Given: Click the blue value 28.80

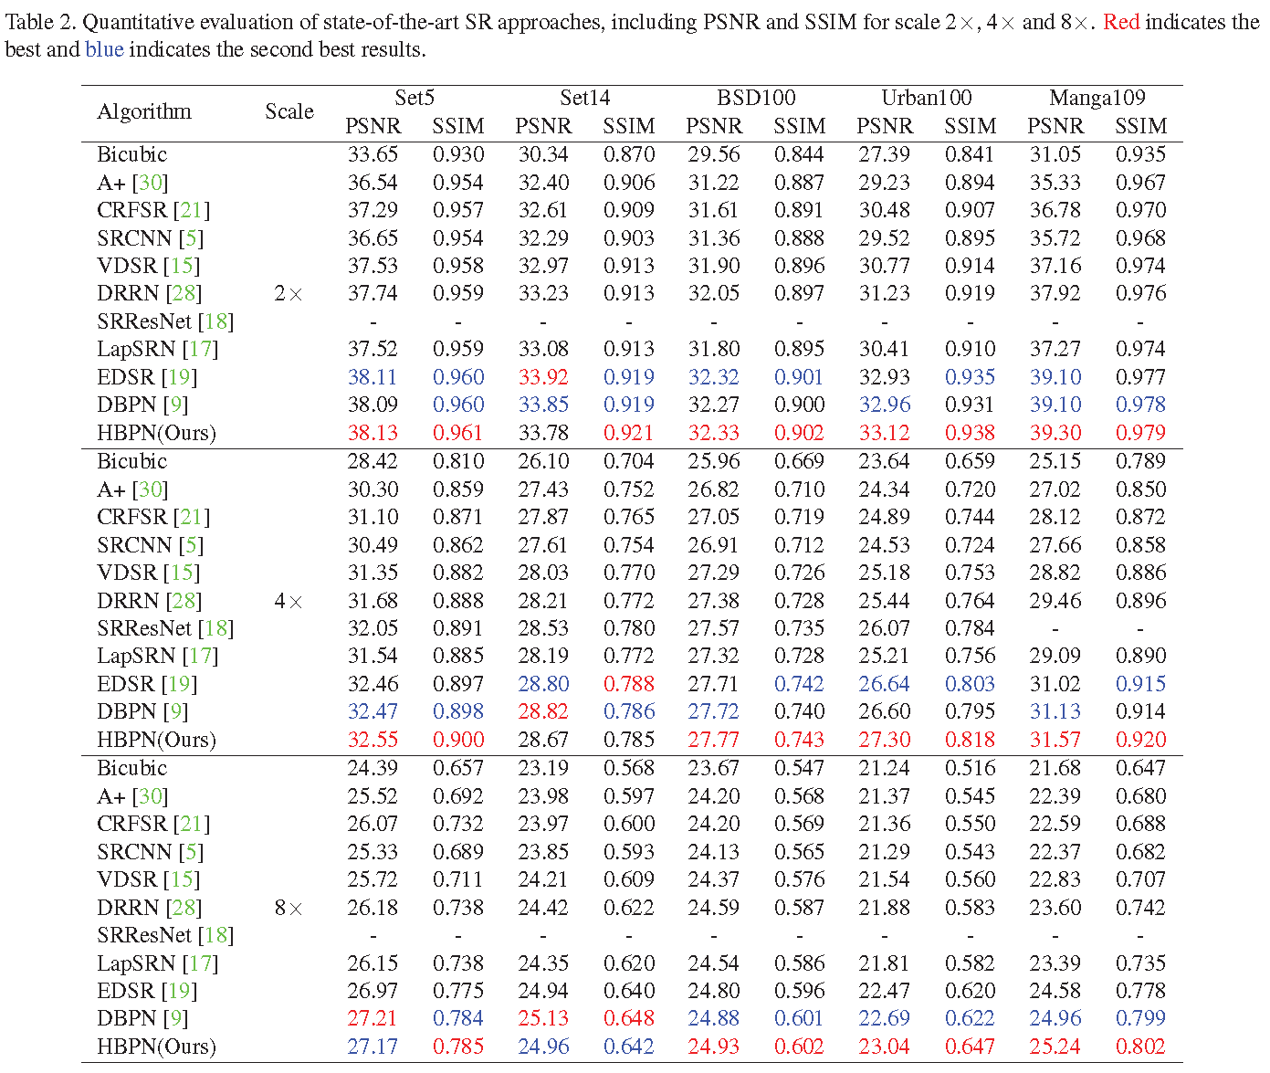Looking at the screenshot, I should click(x=543, y=684).
